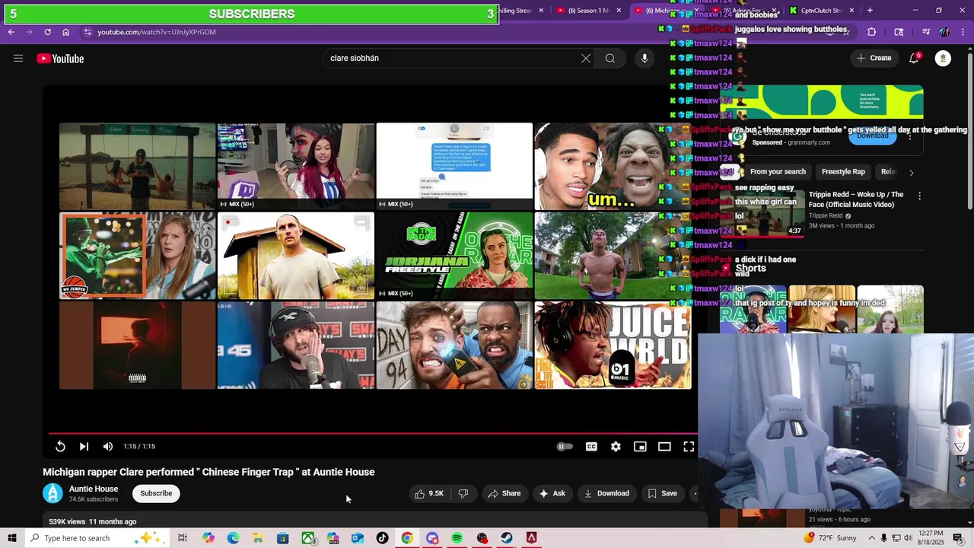The width and height of the screenshot is (974, 548).
Task: Replay the finished video
Action: 60,447
